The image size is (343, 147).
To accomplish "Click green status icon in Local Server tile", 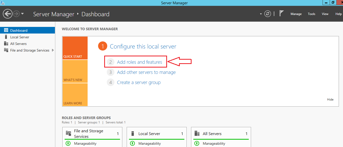I will (132, 143).
